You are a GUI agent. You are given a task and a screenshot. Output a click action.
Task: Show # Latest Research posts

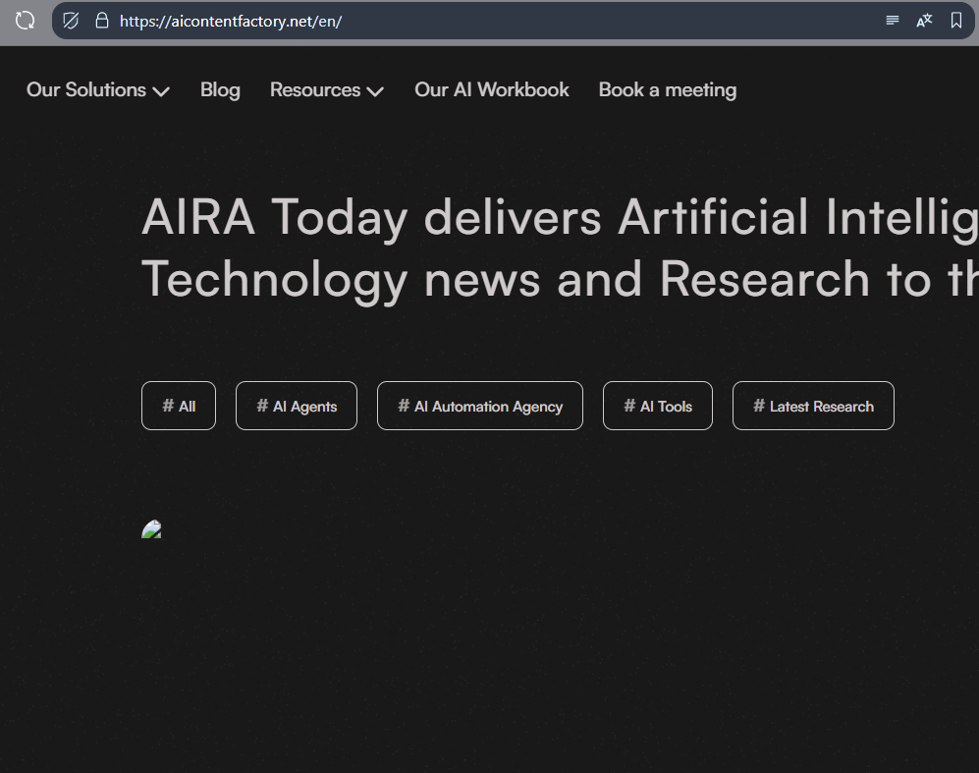pyautogui.click(x=813, y=406)
